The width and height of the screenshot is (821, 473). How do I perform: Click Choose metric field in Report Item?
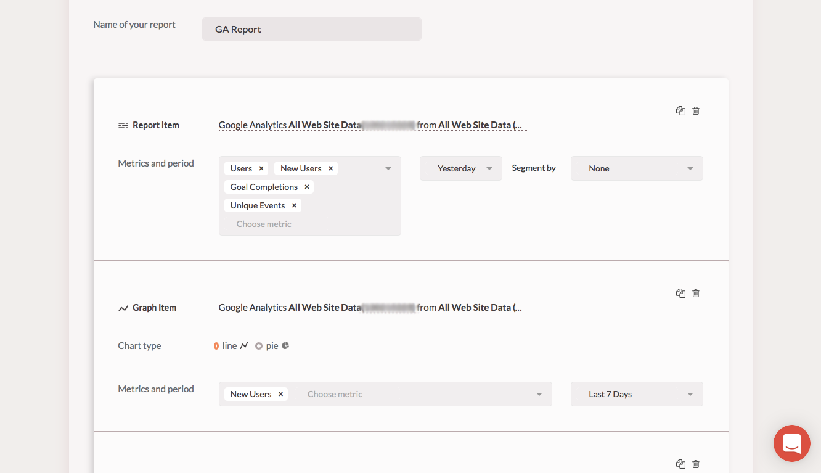pos(264,224)
